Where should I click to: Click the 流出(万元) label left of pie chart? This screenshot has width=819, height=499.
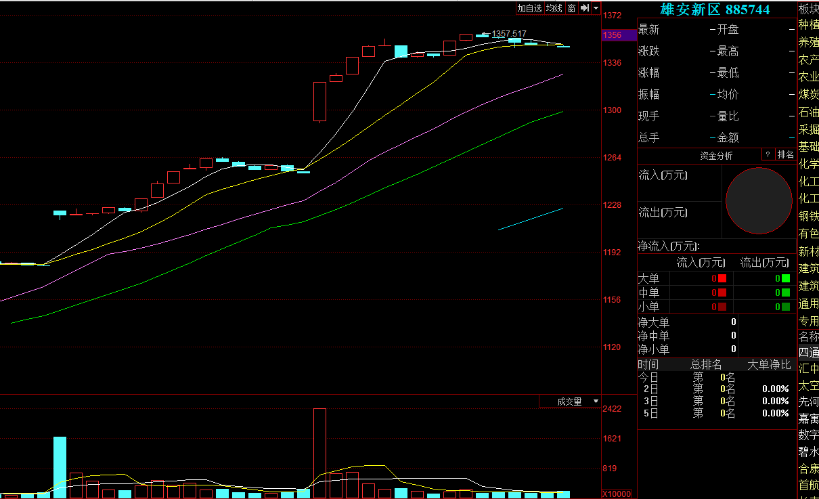tap(663, 213)
